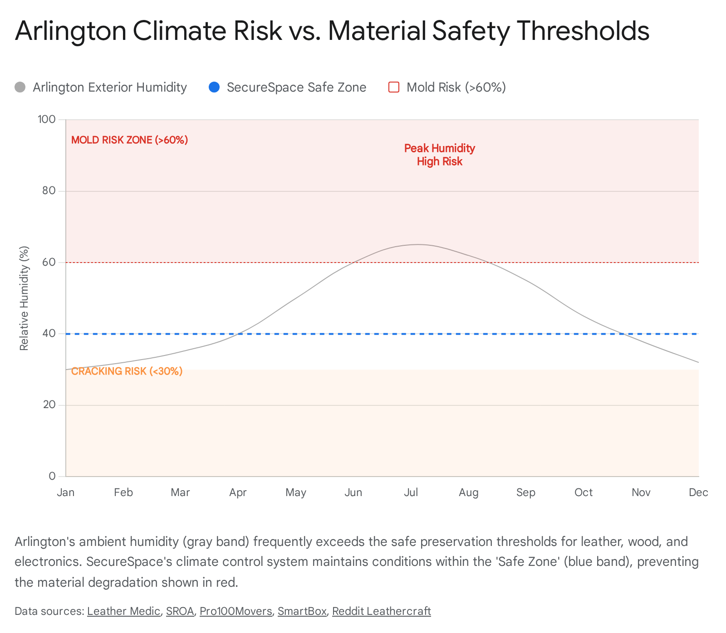Toggle the SecureSpace Safe Zone legend label
The width and height of the screenshot is (726, 633).
[x=296, y=87]
